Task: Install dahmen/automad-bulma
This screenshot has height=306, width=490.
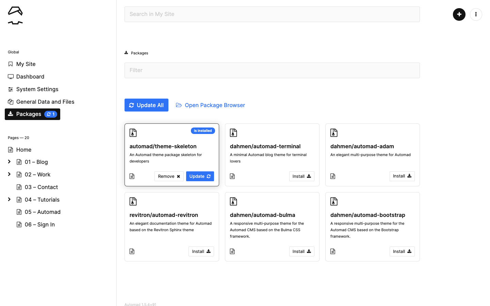Action: tap(302, 251)
